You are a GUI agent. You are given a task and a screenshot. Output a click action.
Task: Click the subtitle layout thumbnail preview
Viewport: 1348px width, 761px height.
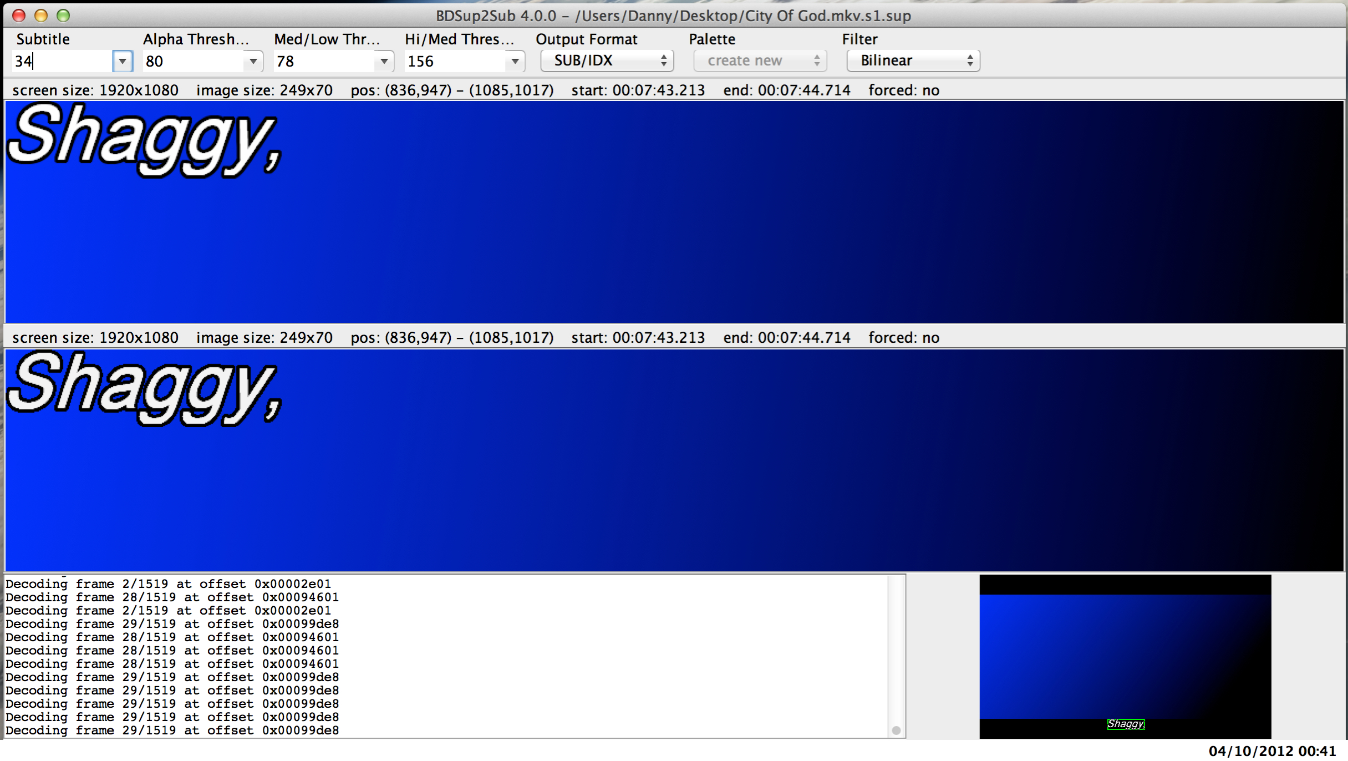point(1125,656)
